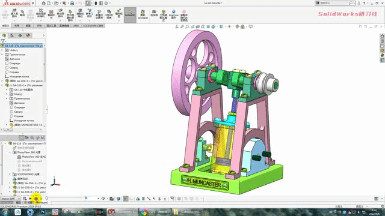
Task: Click the Animation Wizard icon in motion toolbar
Action: point(119,199)
